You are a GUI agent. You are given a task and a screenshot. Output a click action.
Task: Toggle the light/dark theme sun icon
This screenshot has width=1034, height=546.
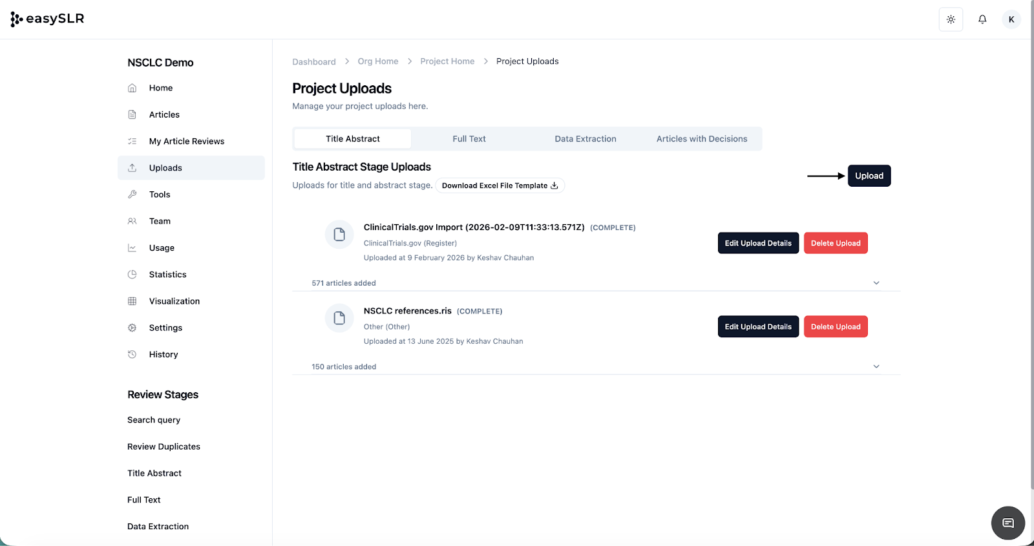(x=951, y=19)
